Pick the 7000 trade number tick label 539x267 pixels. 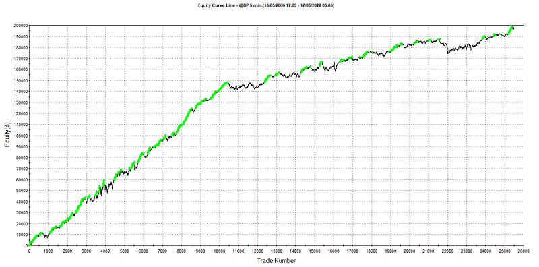(x=162, y=251)
